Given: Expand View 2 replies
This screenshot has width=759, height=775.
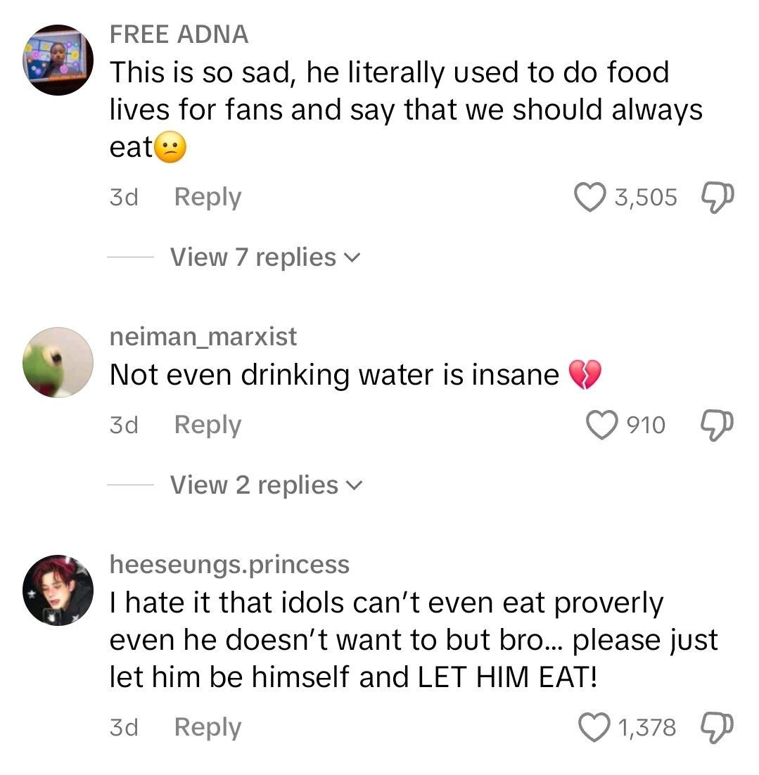Looking at the screenshot, I should pyautogui.click(x=265, y=485).
